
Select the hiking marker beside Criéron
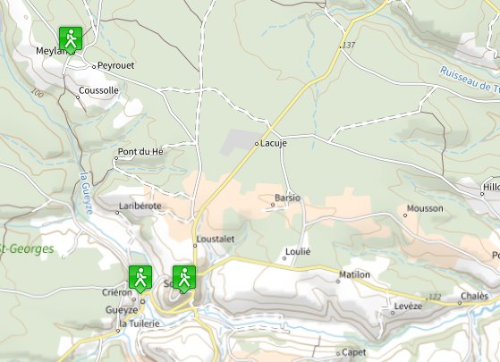(x=140, y=279)
